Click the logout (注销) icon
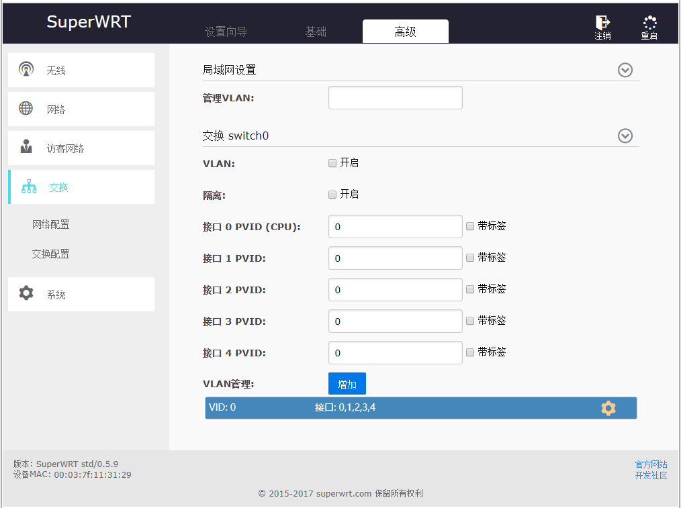This screenshot has height=508, width=681. pyautogui.click(x=602, y=22)
